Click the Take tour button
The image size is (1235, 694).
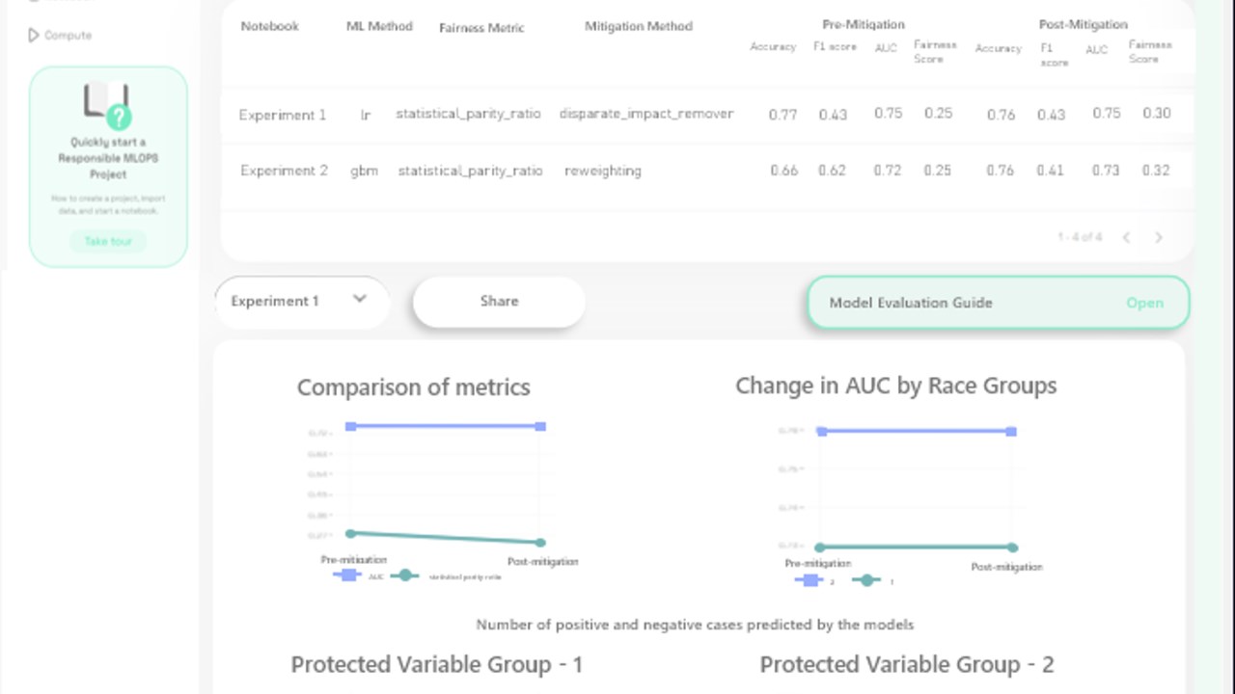click(x=108, y=241)
